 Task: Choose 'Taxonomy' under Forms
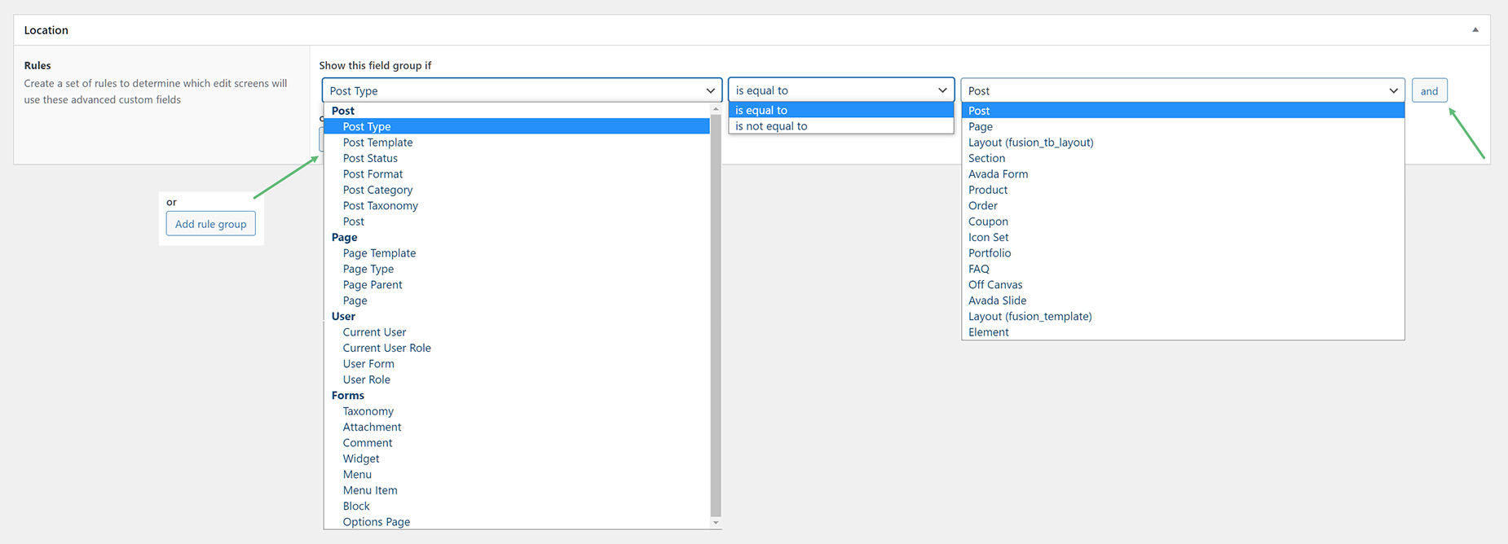click(517, 411)
